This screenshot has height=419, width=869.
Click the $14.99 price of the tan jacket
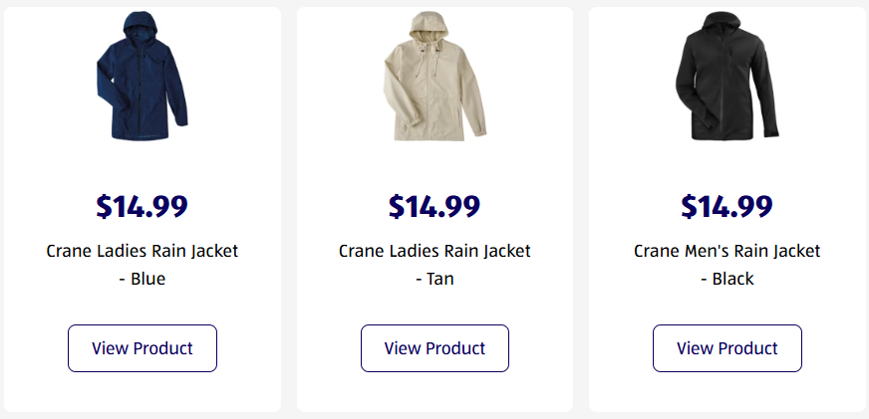tap(434, 206)
